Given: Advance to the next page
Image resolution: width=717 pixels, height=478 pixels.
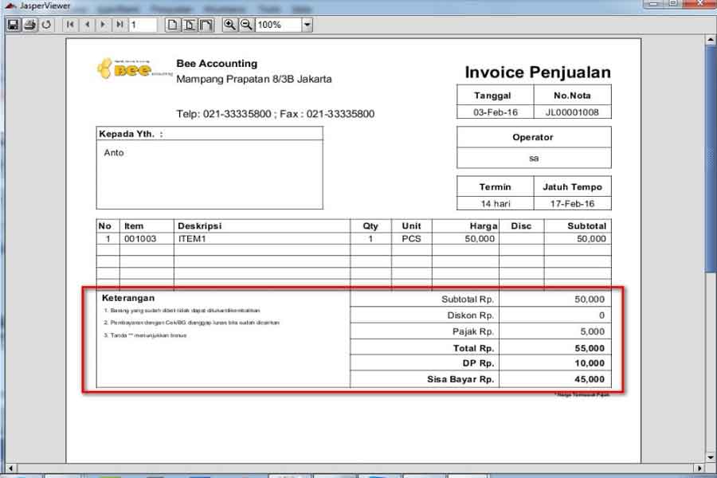Looking at the screenshot, I should point(103,24).
